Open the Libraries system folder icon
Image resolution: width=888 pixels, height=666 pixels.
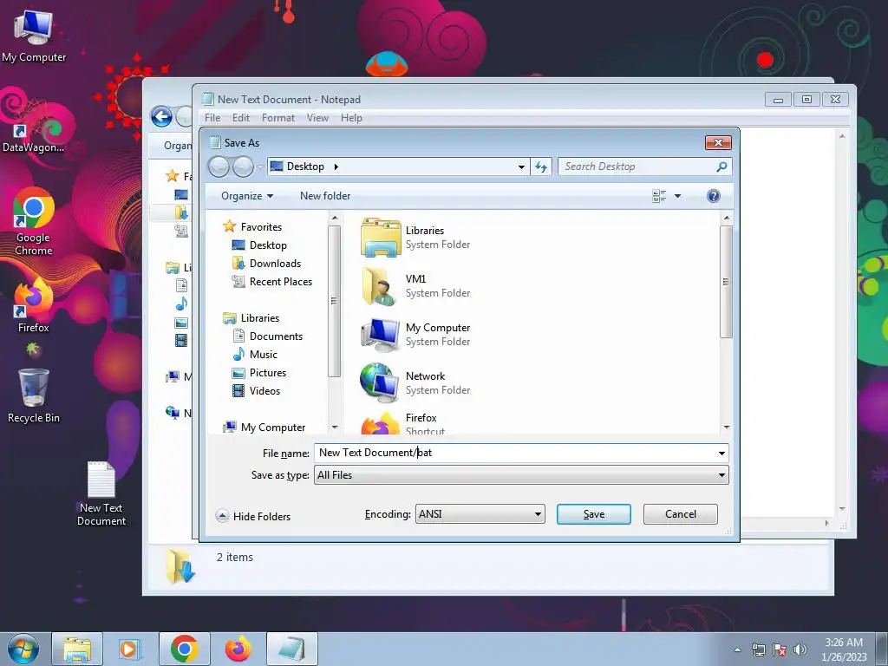[x=381, y=238]
